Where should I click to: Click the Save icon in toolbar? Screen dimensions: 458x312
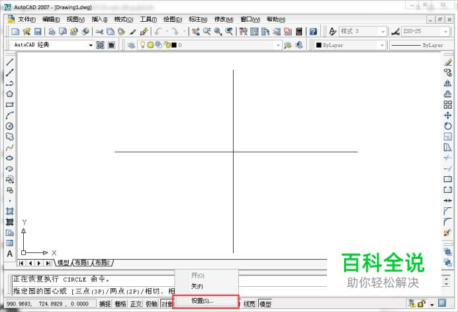click(x=38, y=31)
